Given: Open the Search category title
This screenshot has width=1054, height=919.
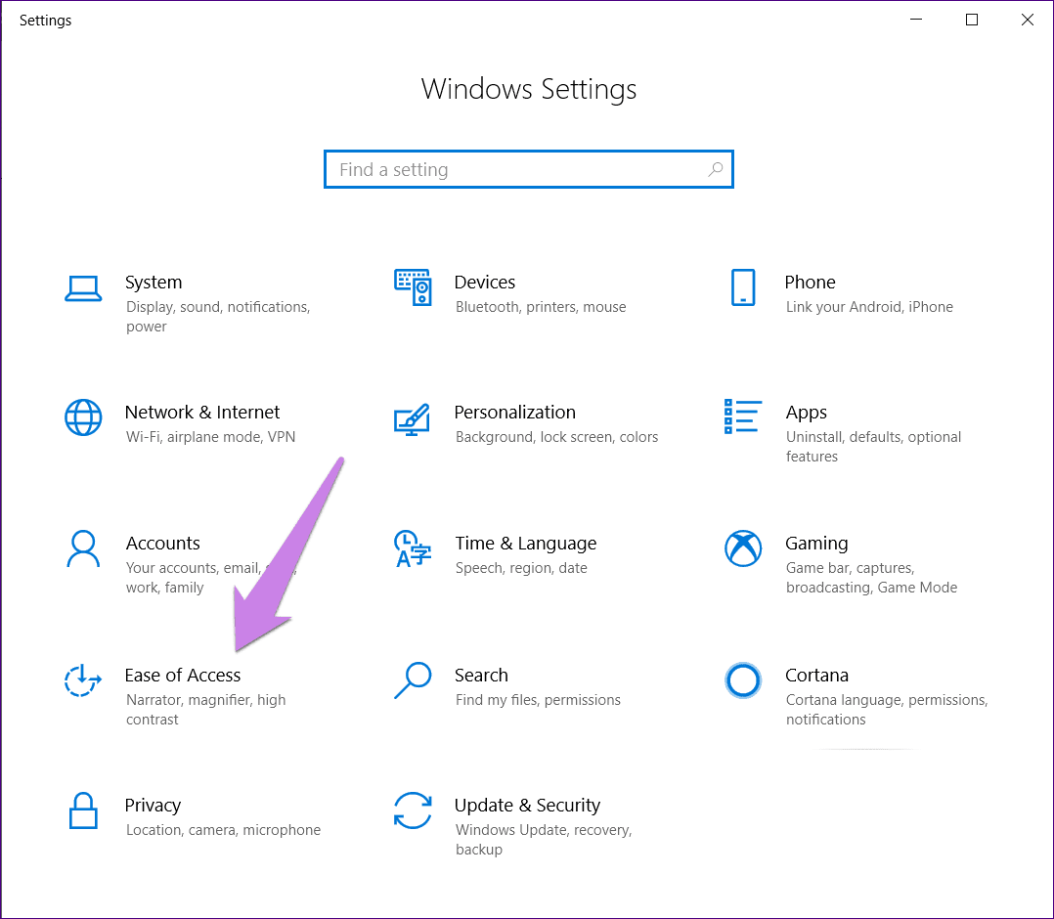Looking at the screenshot, I should point(481,675).
